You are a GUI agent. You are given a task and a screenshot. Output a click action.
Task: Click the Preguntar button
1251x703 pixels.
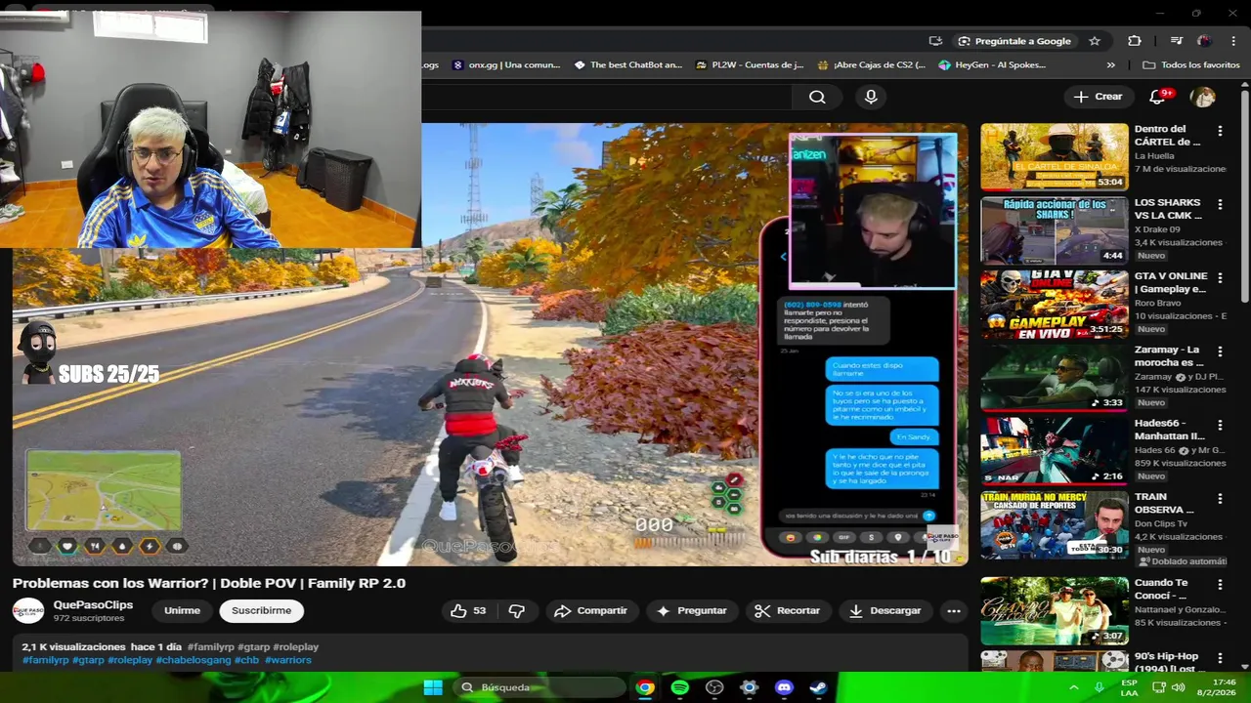(x=691, y=610)
